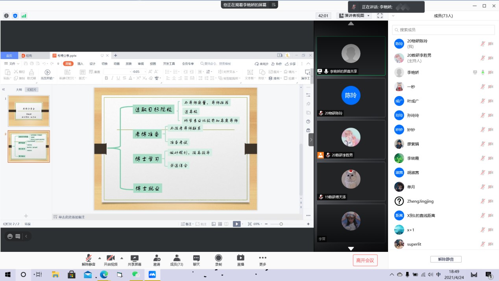Expand video options arrow beside 开启视频

coord(122,258)
